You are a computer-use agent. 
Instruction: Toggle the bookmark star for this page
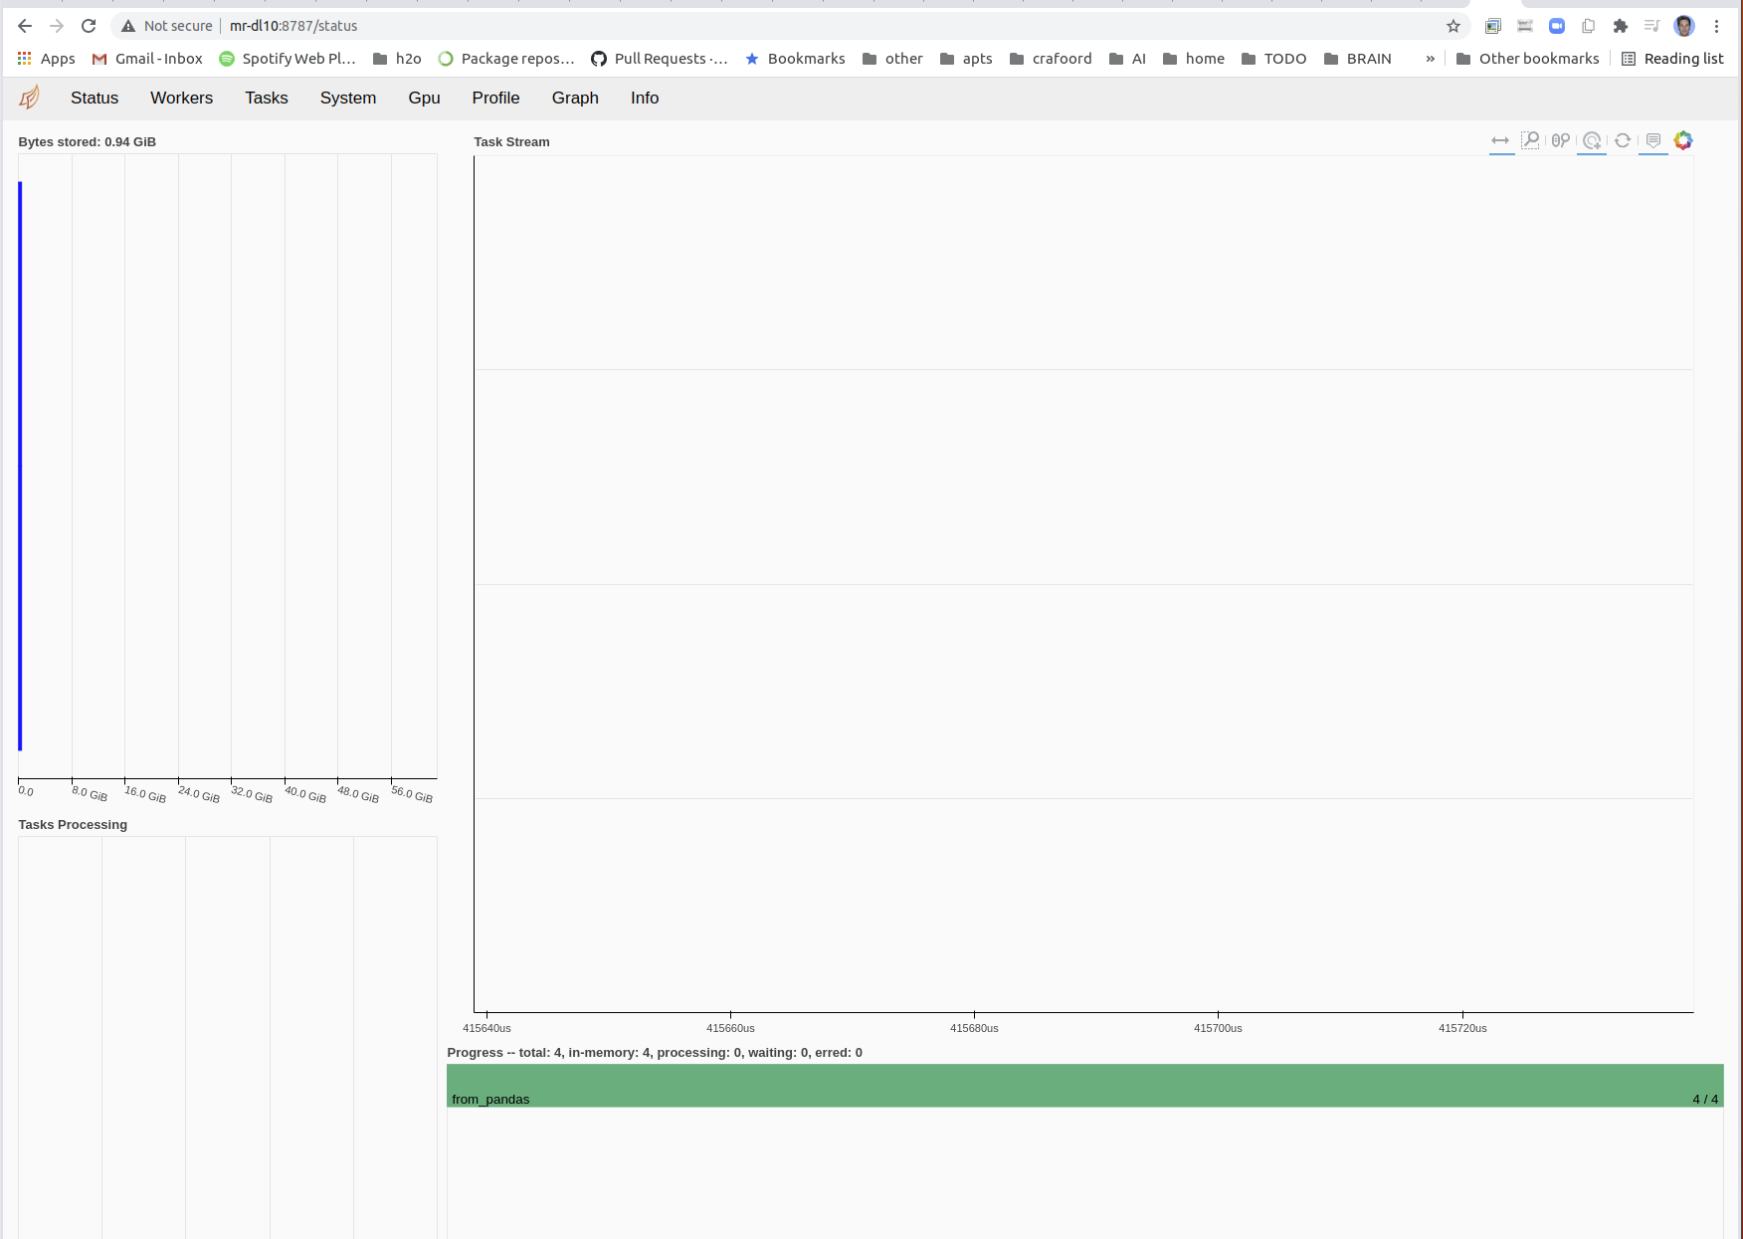pyautogui.click(x=1453, y=26)
